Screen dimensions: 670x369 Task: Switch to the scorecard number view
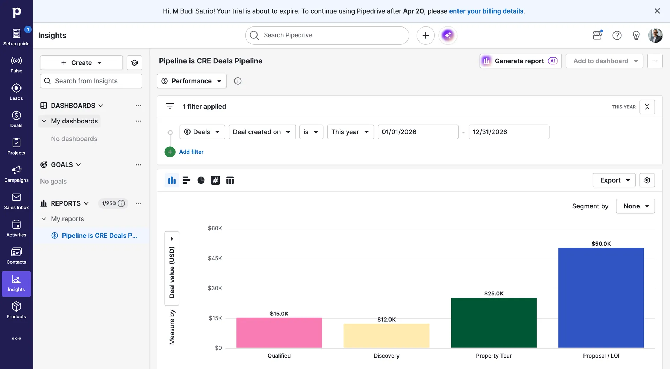click(x=215, y=180)
